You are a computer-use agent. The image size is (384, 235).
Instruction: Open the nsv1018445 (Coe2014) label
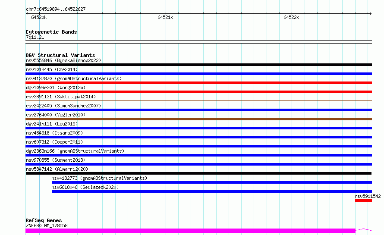pos(52,69)
